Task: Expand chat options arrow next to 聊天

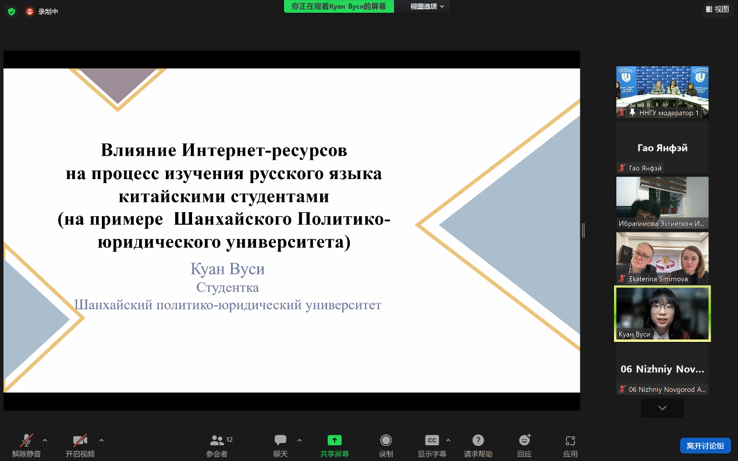Action: [299, 440]
